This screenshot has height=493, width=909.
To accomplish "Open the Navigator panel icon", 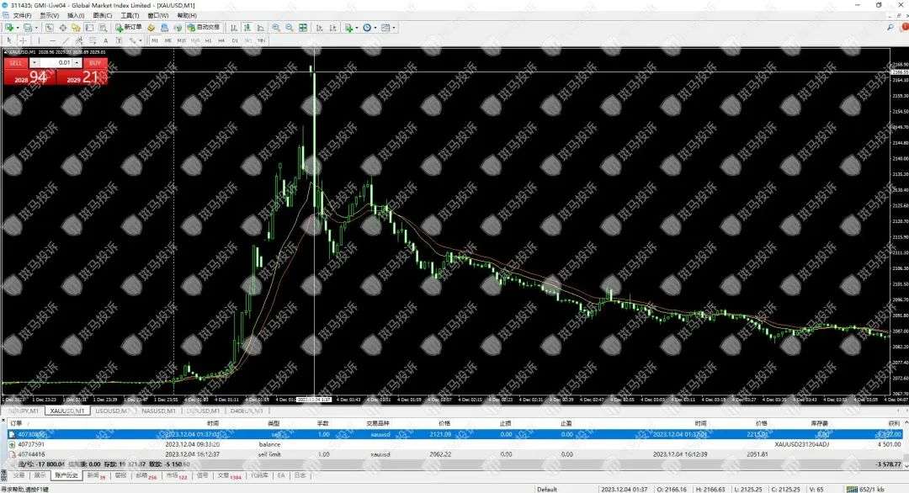I will pyautogui.click(x=76, y=27).
